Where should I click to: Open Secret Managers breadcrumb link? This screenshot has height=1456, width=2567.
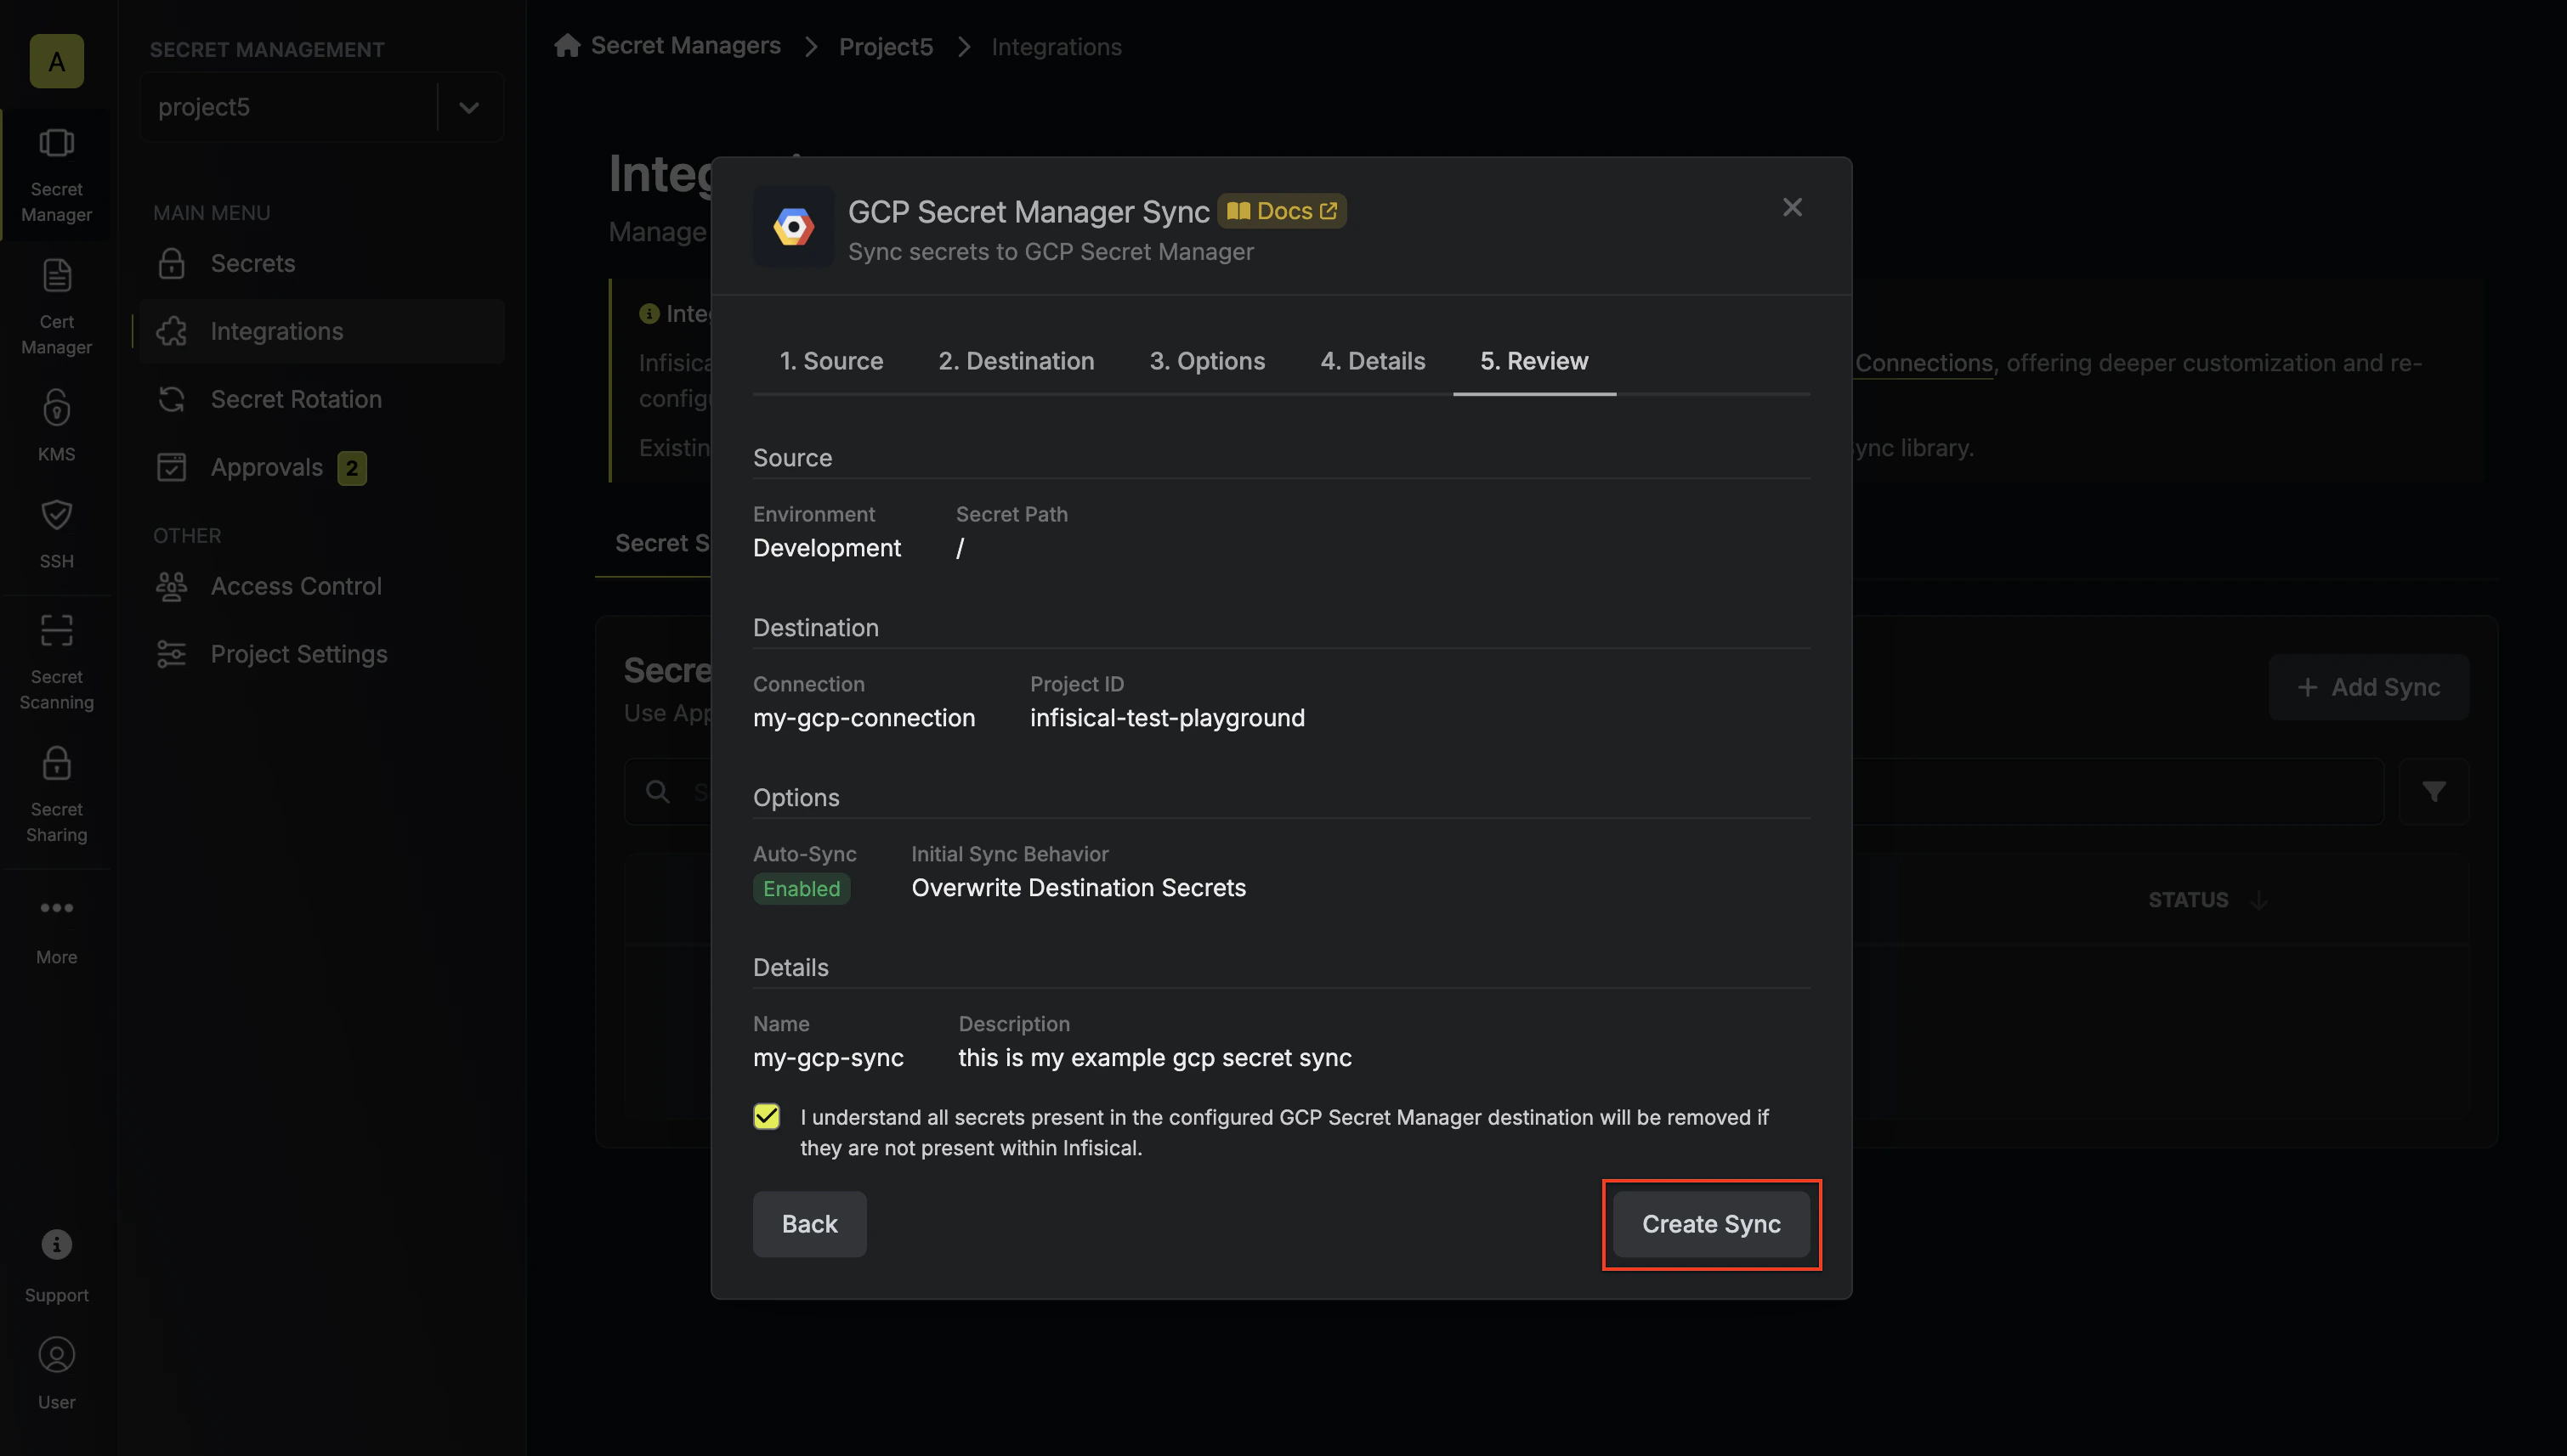tap(685, 45)
